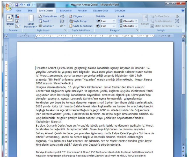Increase left indent with the up arrow
Image resolution: width=189 pixels, height=158 pixels.
[x=114, y=20]
